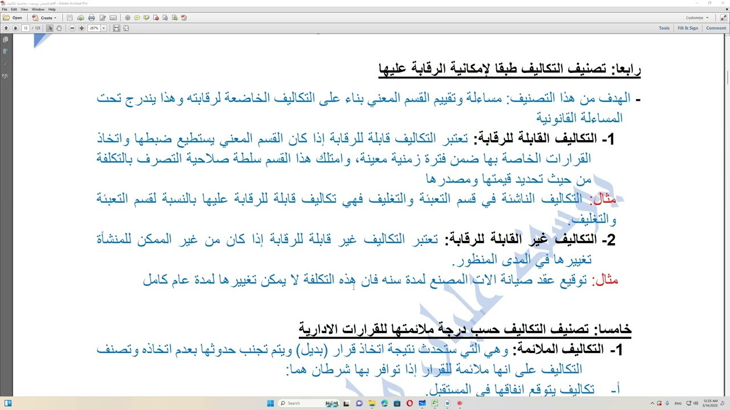Open the Tools pane
This screenshot has width=730, height=410.
coord(664,28)
